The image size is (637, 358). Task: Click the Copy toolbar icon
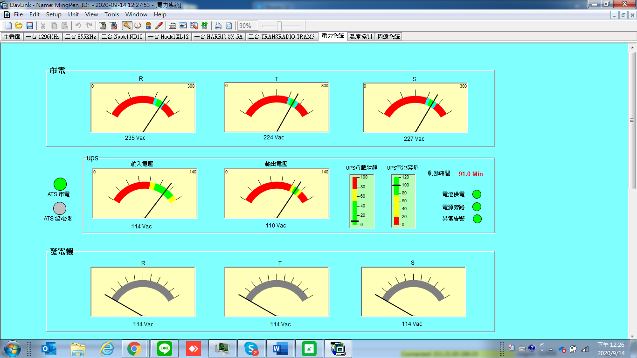54,26
